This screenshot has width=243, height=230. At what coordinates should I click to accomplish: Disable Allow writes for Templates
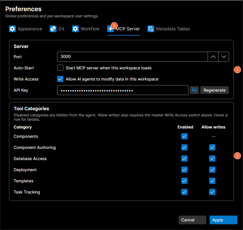212,181
